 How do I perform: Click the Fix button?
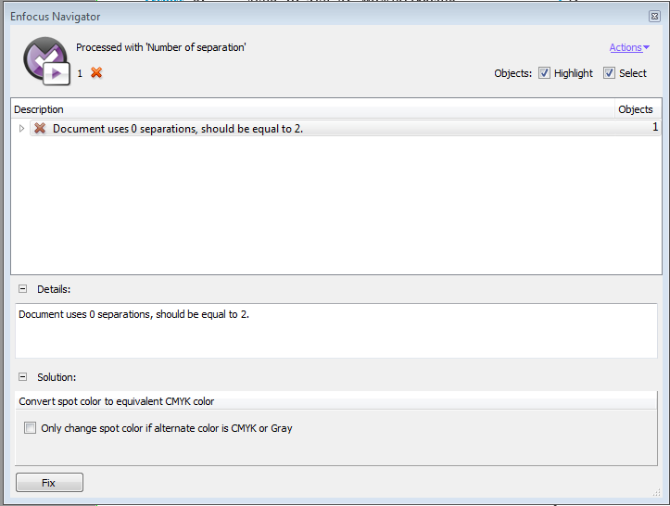pyautogui.click(x=49, y=483)
